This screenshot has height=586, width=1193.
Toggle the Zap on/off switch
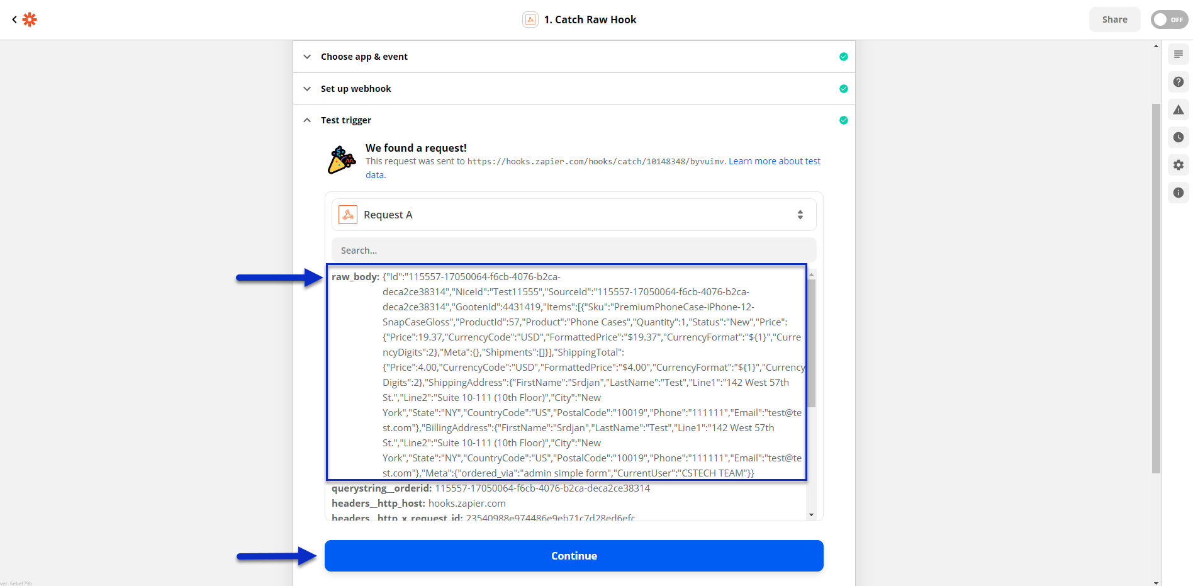[1169, 20]
